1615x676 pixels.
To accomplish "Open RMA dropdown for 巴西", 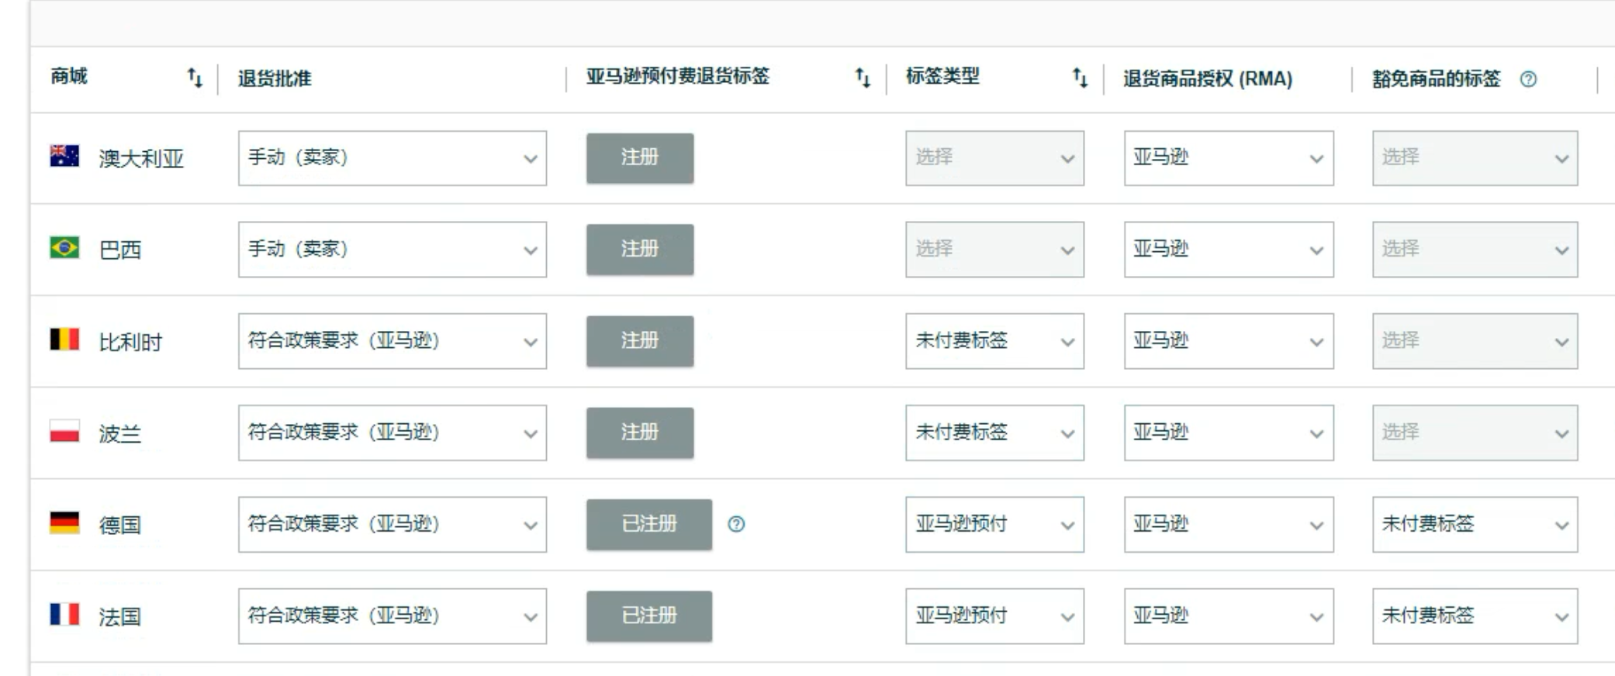I will (x=1229, y=250).
